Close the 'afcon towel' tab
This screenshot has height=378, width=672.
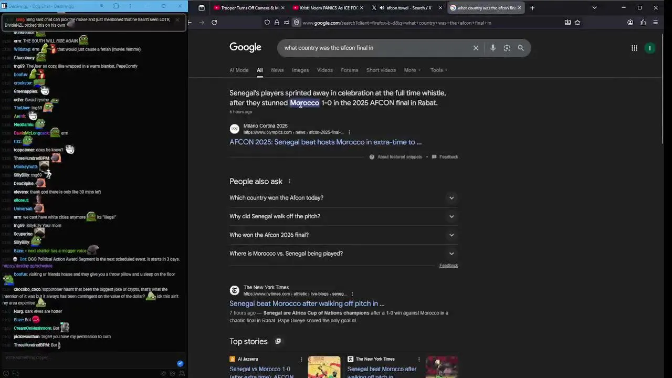pyautogui.click(x=440, y=8)
